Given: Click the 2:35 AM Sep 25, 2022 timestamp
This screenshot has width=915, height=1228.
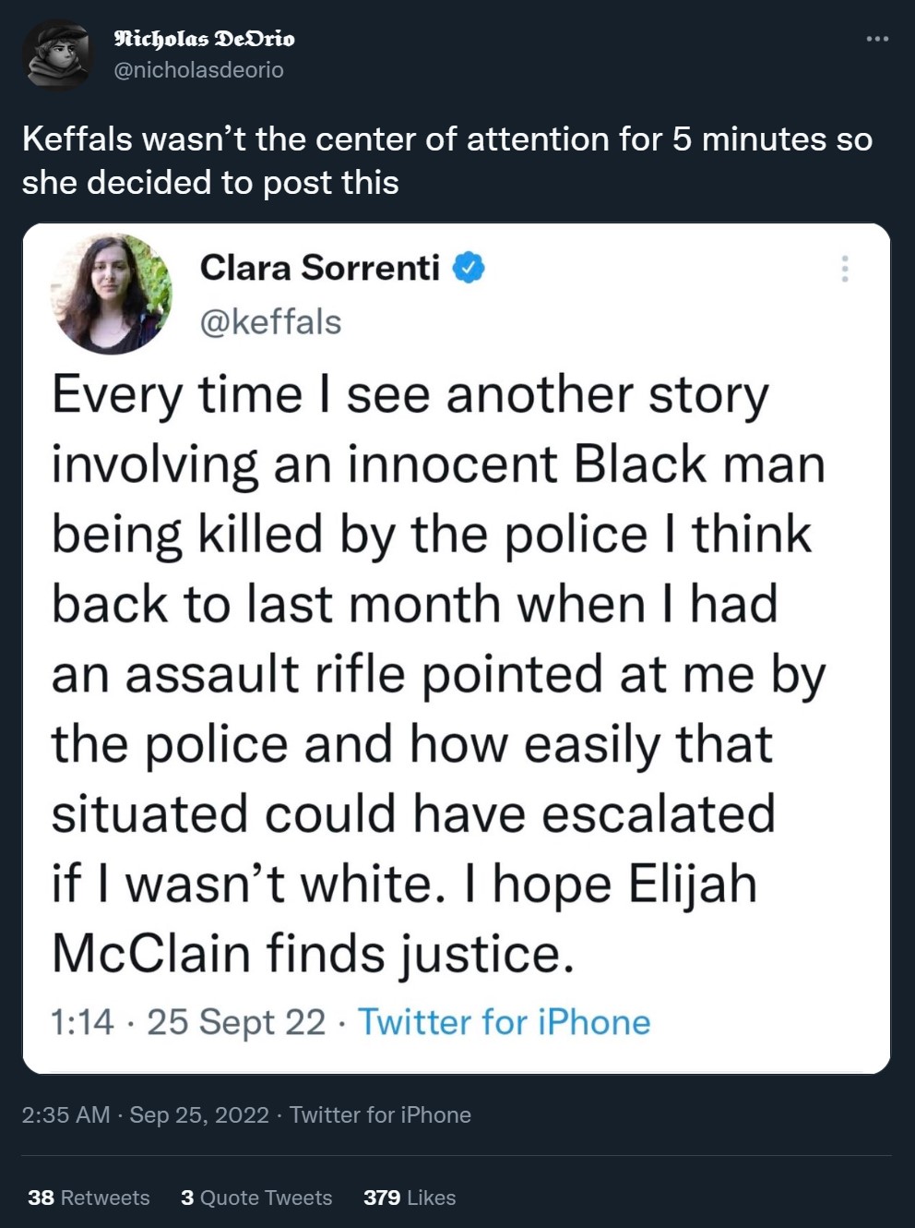Looking at the screenshot, I should (x=145, y=1115).
